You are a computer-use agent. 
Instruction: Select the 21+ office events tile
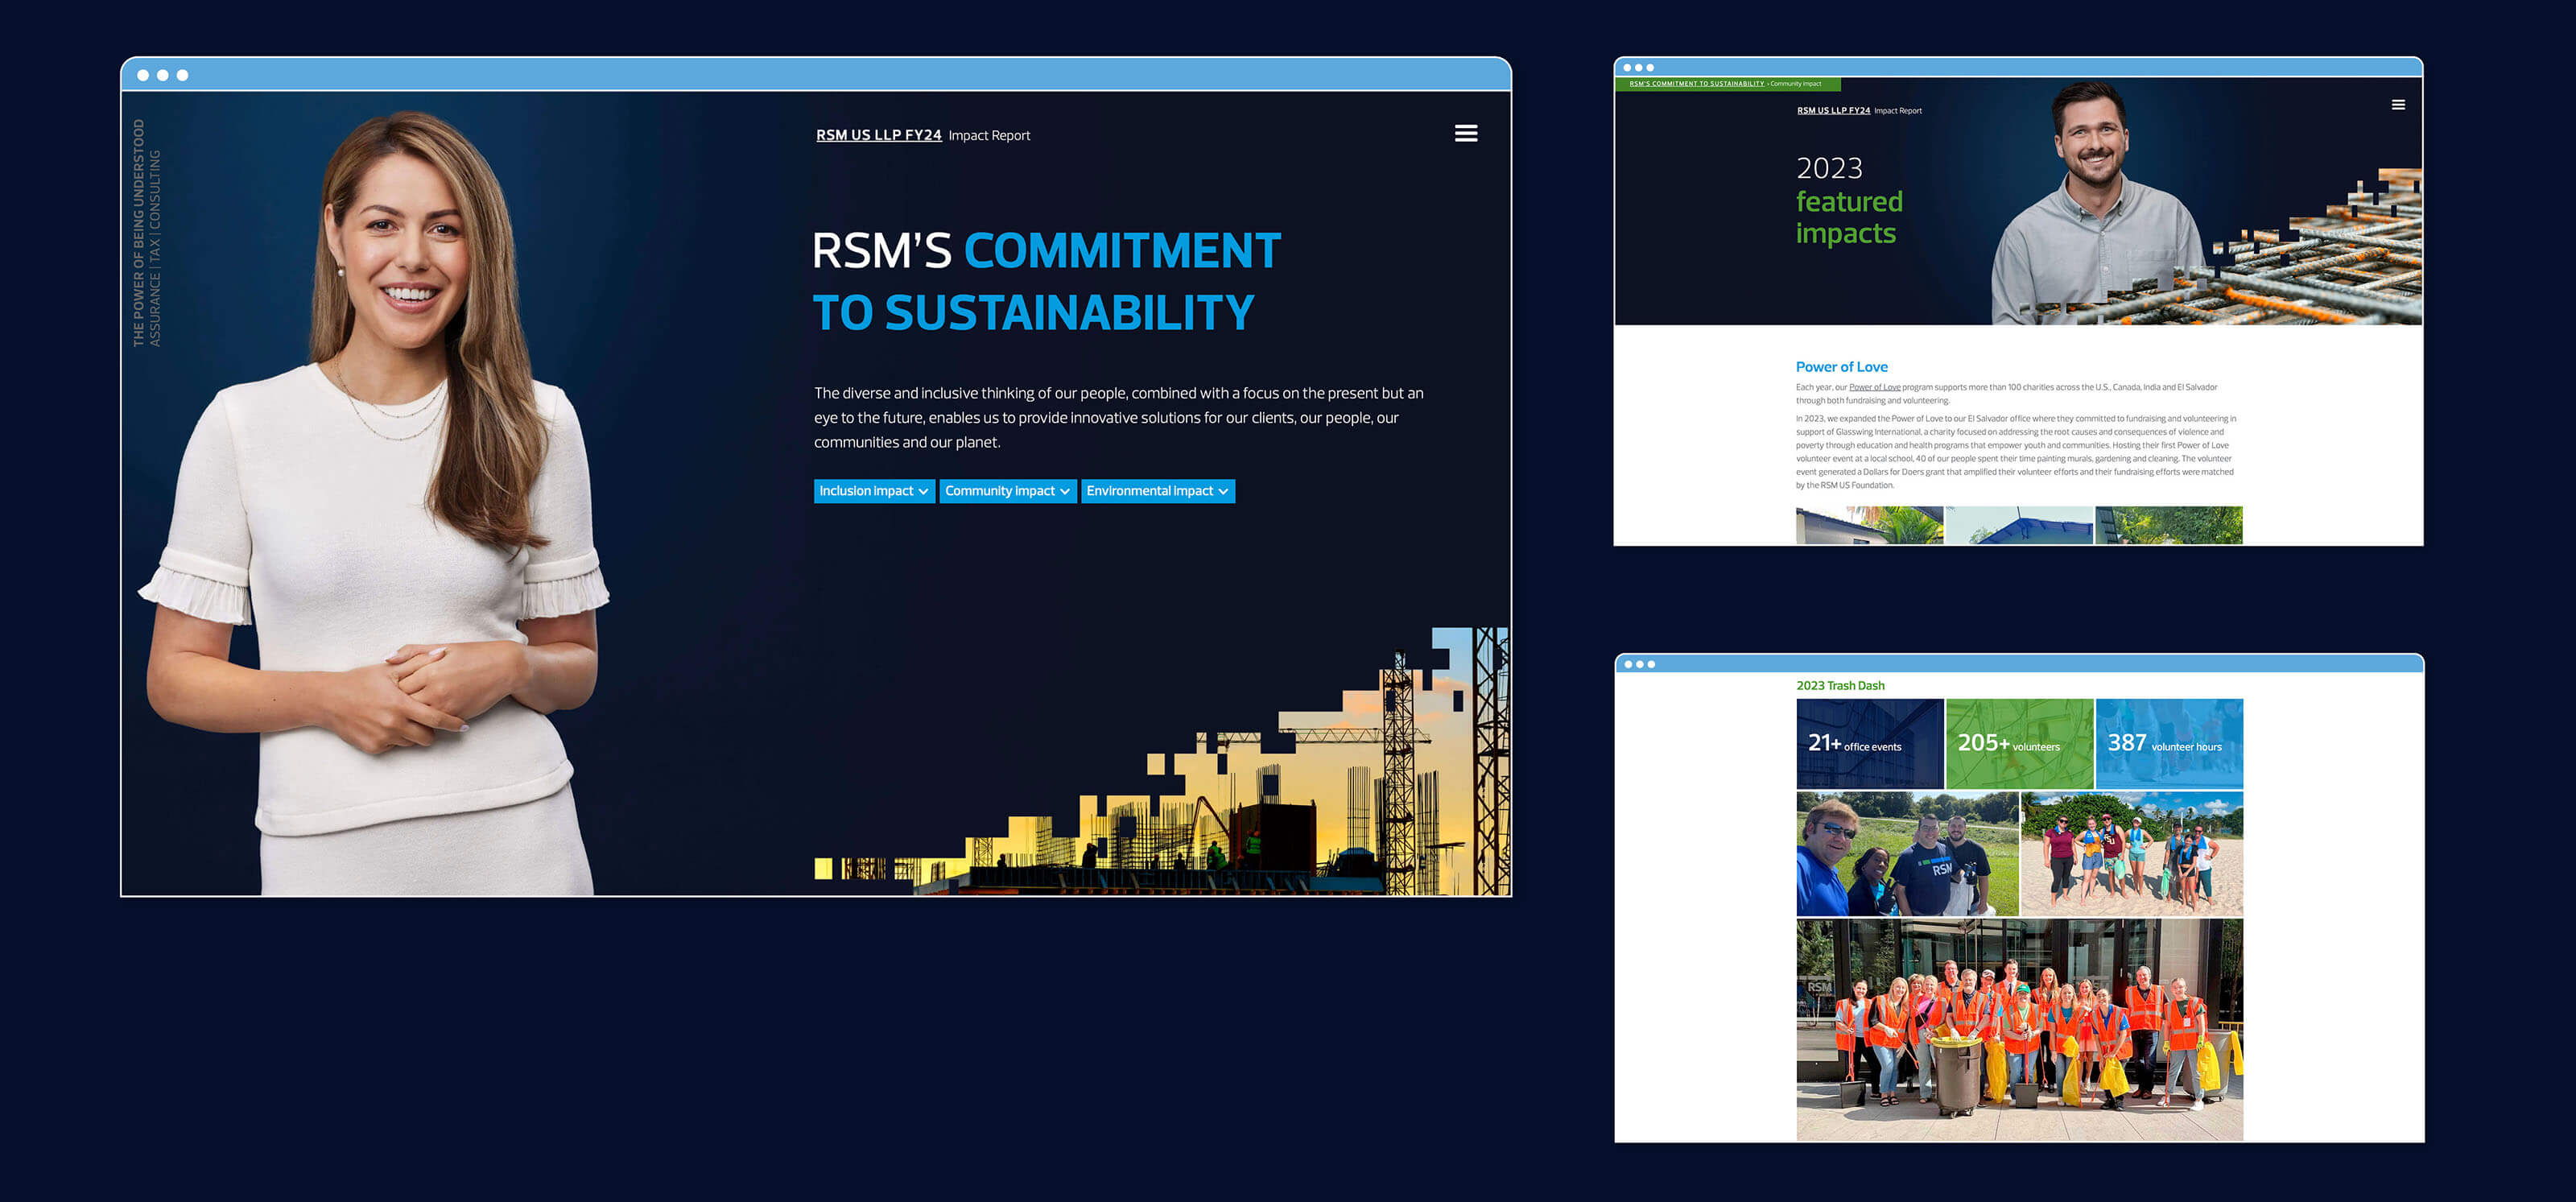click(1869, 743)
